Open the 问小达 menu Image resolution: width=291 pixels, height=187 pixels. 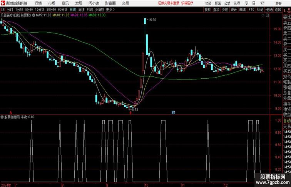point(94,3)
